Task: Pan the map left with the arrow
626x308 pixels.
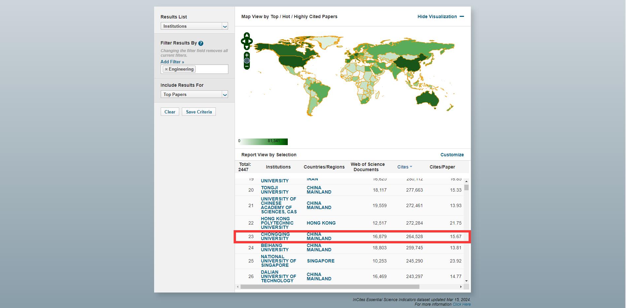Action: click(x=243, y=41)
